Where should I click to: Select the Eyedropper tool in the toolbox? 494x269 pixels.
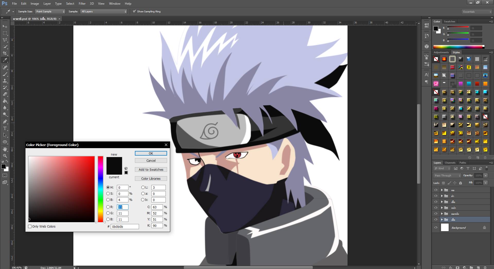[5, 60]
